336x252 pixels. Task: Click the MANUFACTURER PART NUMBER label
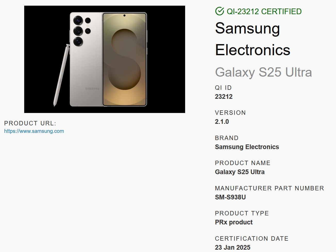(x=270, y=188)
